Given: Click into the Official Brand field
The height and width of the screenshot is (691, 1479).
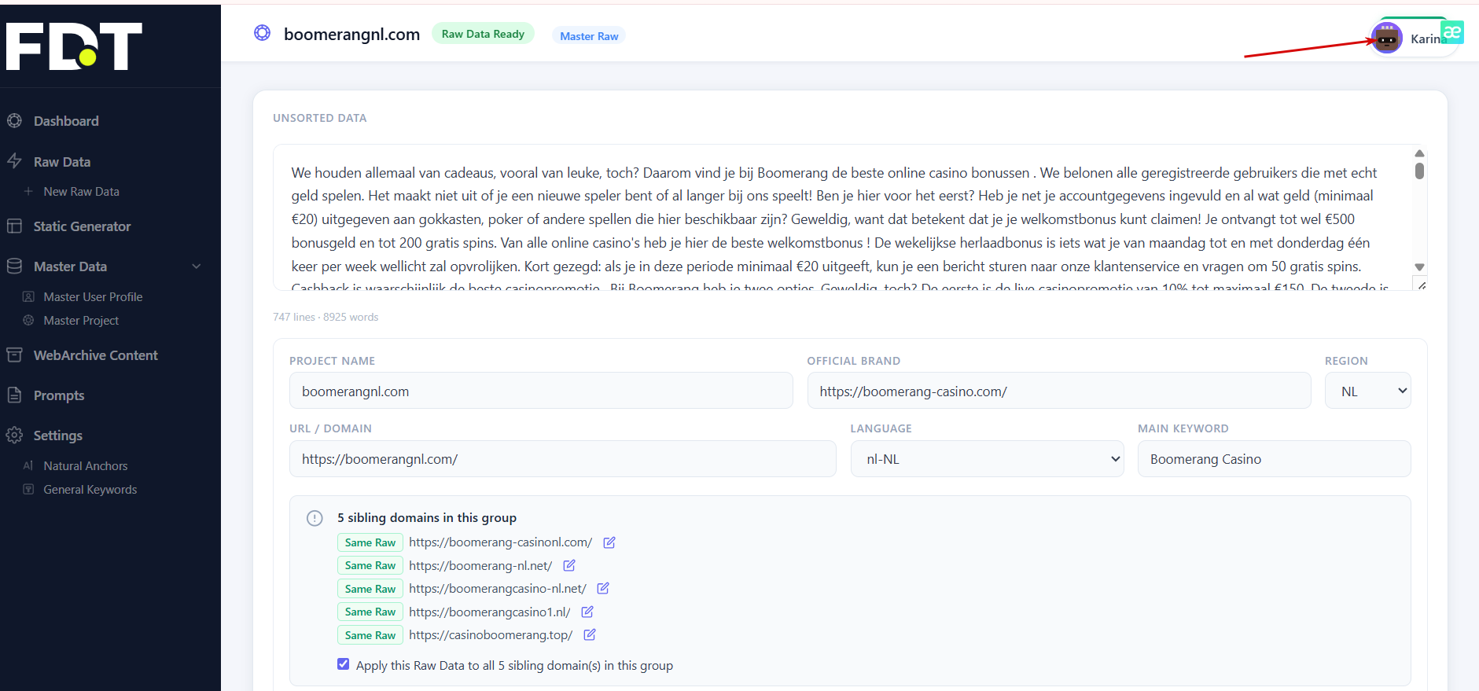Looking at the screenshot, I should click(1059, 391).
